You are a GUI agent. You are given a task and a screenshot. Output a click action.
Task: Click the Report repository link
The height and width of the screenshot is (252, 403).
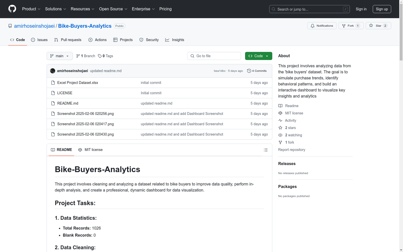(x=292, y=150)
